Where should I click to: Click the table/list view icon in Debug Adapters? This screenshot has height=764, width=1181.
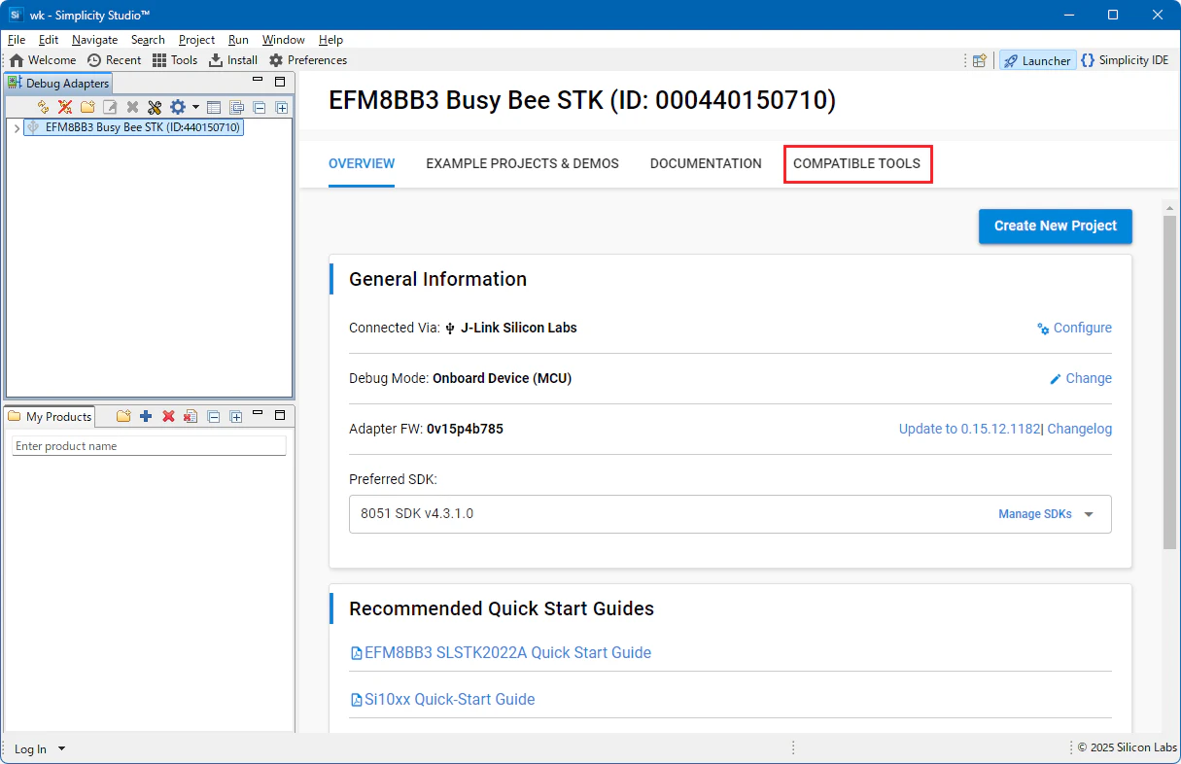214,107
